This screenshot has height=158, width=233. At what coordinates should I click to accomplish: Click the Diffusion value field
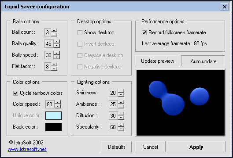(113, 116)
